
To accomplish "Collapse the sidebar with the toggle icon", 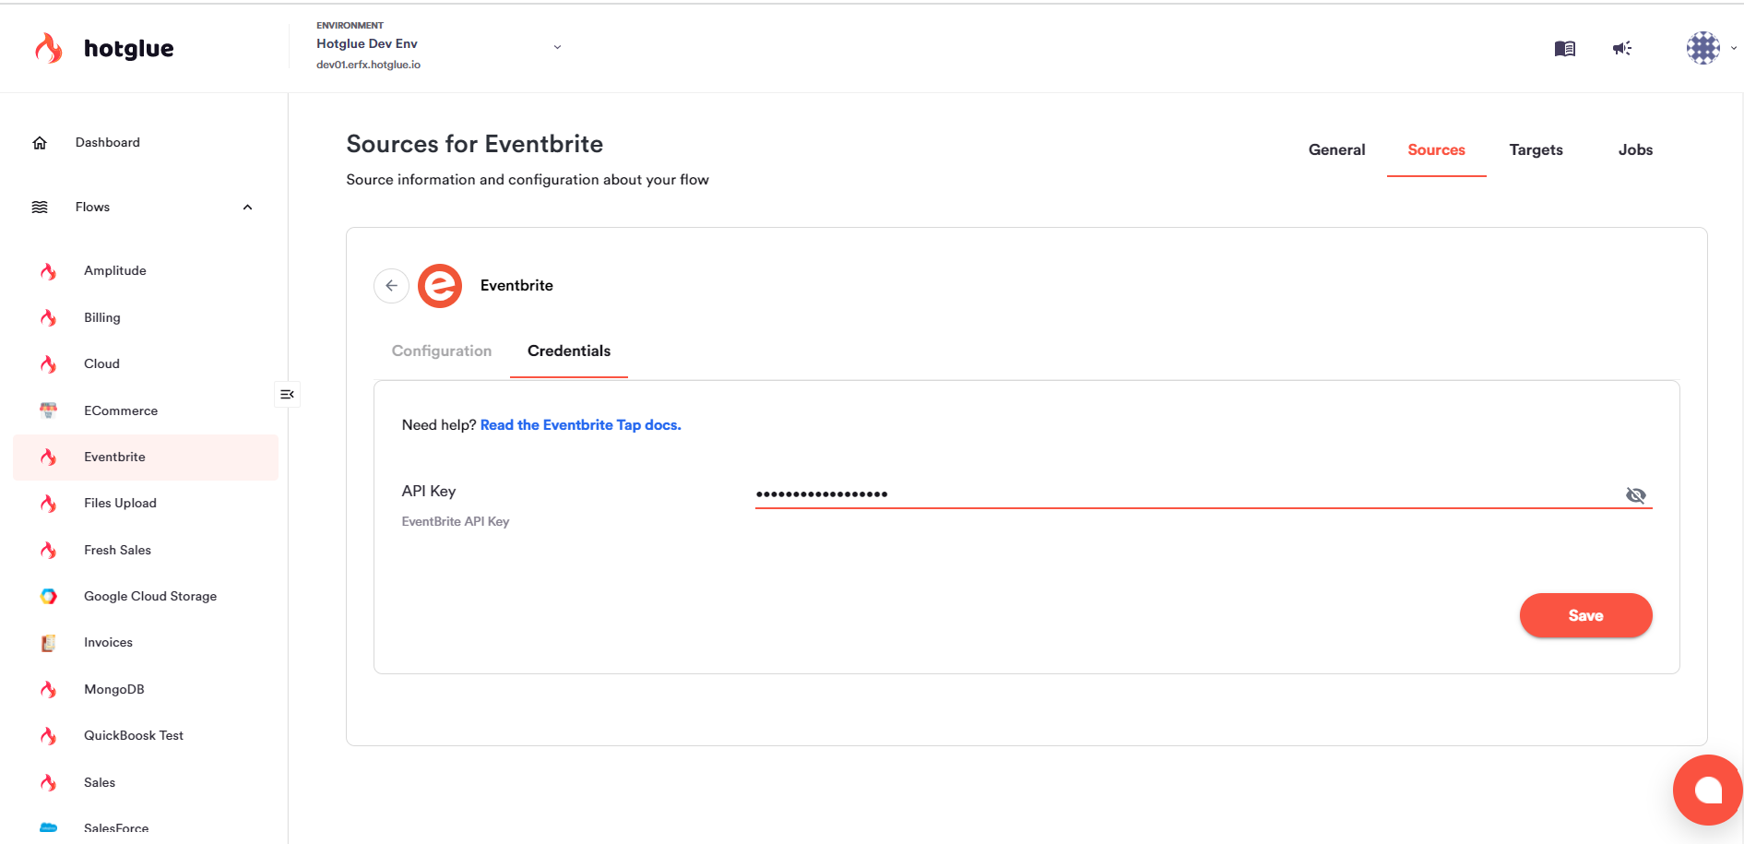I will [x=287, y=395].
